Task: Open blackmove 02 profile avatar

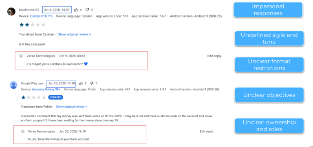Action: (11, 12)
